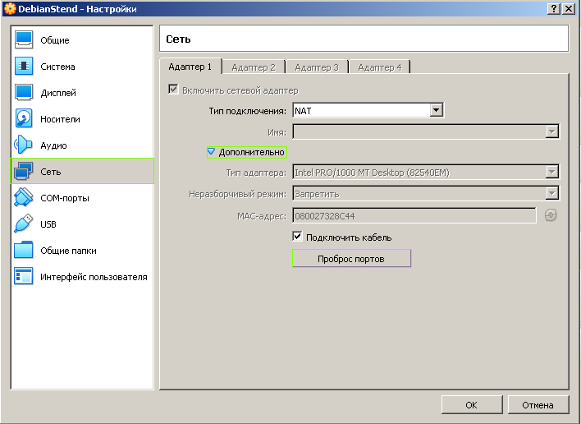Open the Аудио speaker icon

pyautogui.click(x=24, y=145)
